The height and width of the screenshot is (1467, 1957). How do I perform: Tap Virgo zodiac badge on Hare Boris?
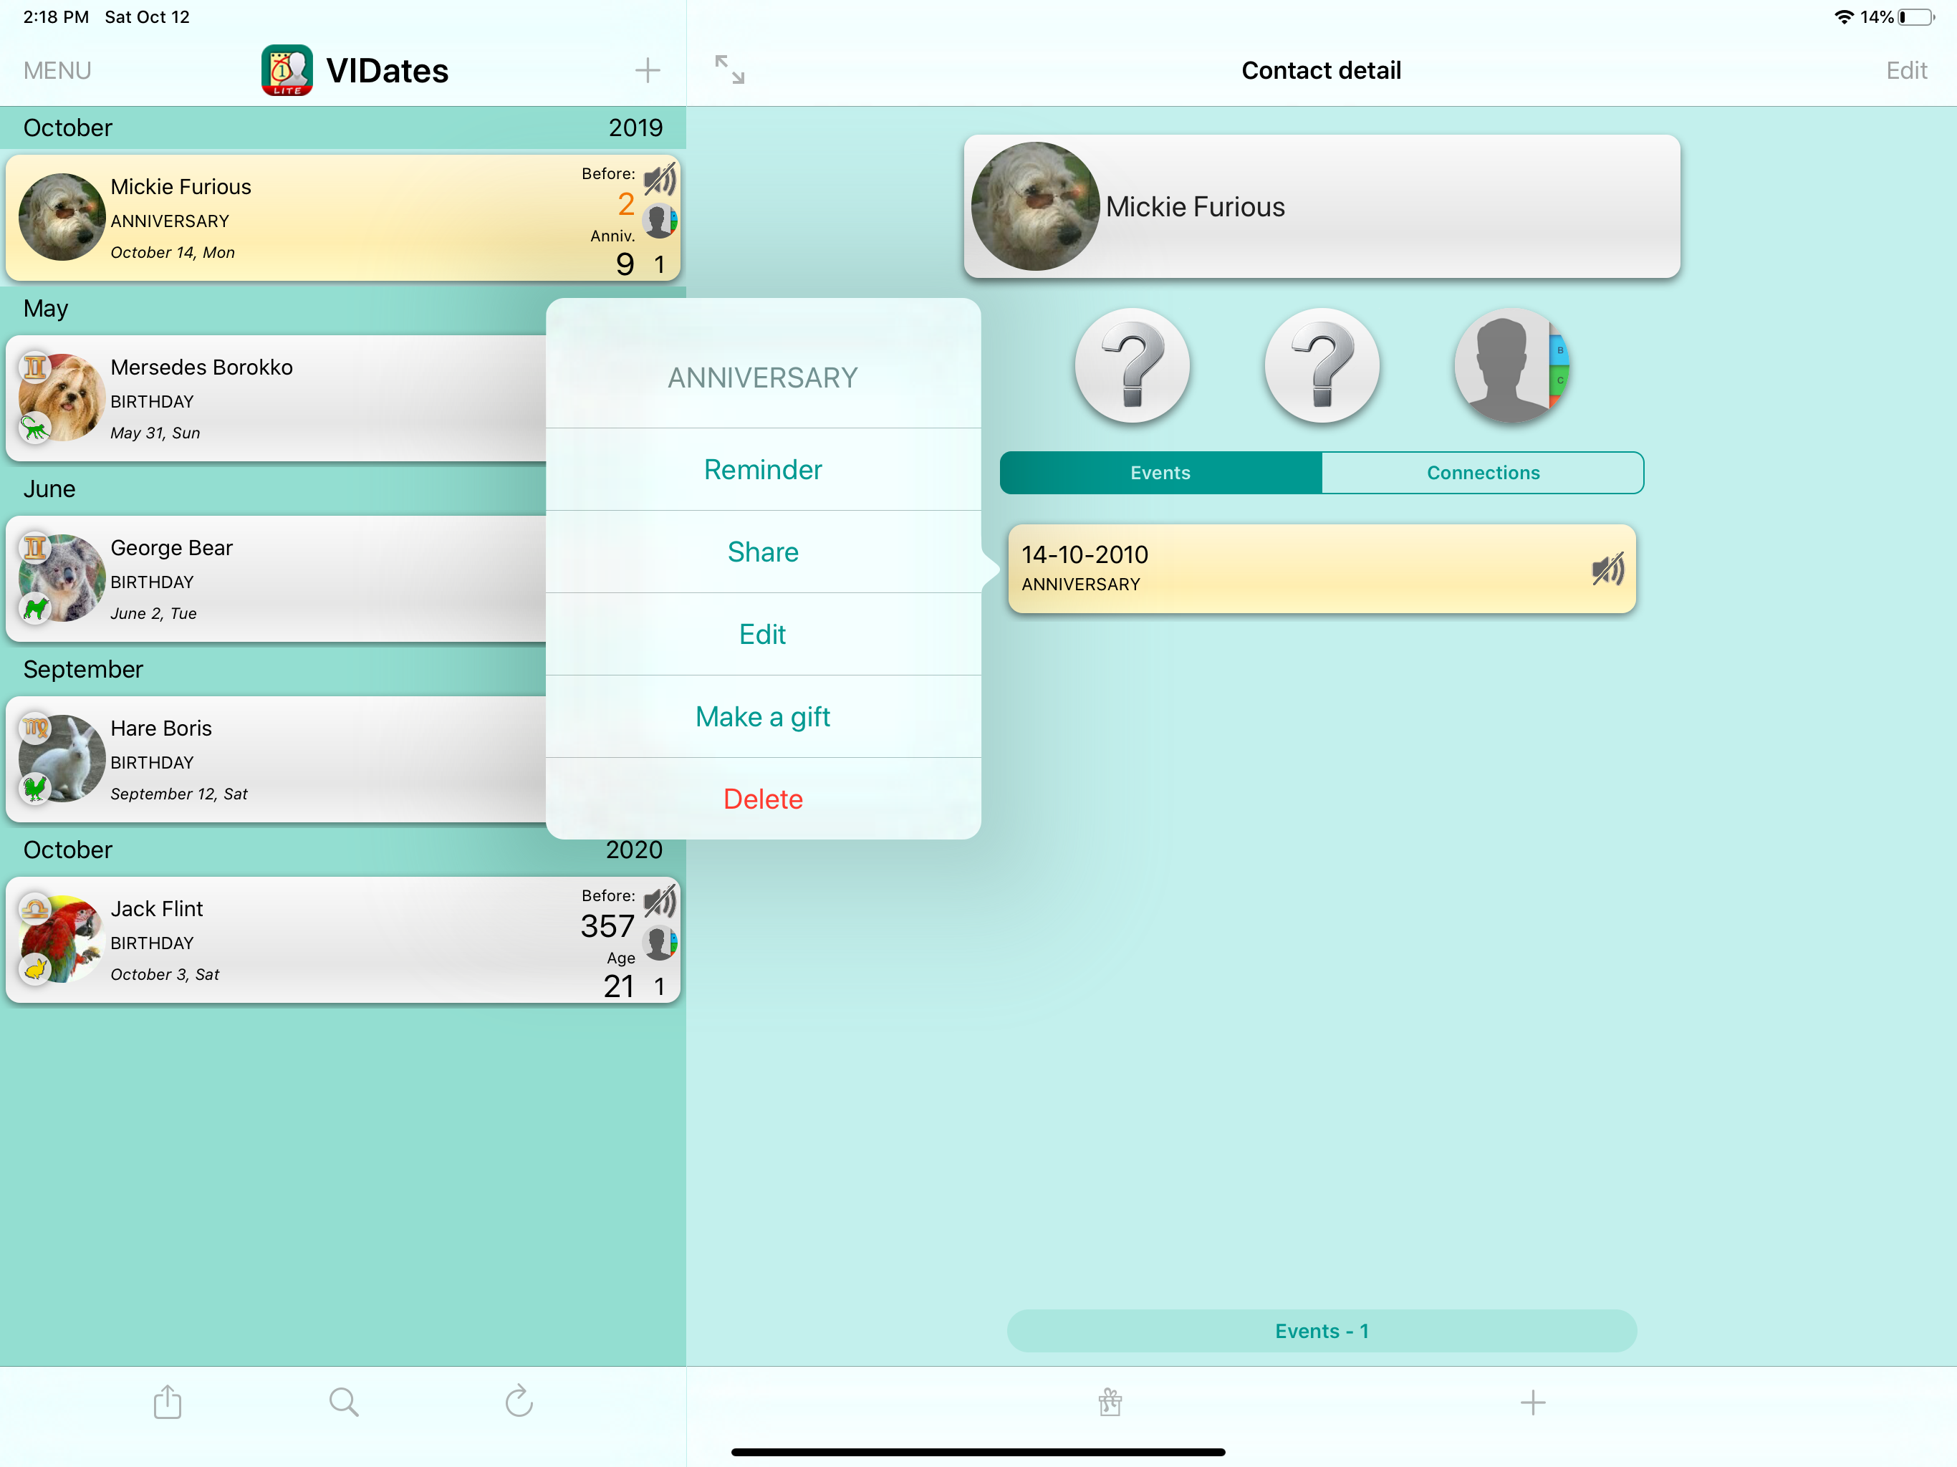tap(34, 728)
